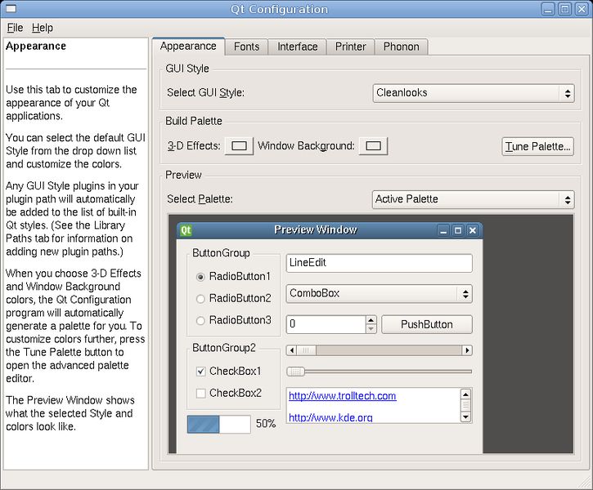This screenshot has width=593, height=490.
Task: Click the spinbox up arrow
Action: (371, 320)
